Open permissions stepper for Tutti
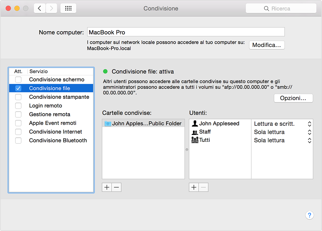The image size is (322, 231). click(309, 140)
